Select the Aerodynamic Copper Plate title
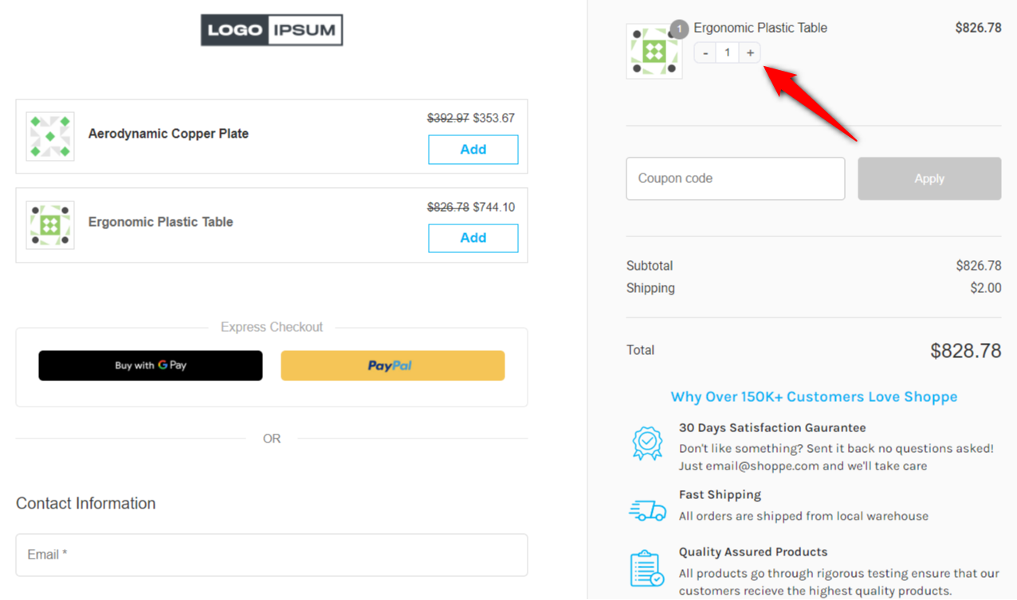 coord(168,134)
